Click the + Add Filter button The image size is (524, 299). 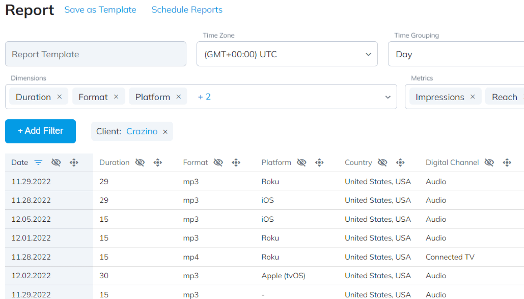[40, 131]
